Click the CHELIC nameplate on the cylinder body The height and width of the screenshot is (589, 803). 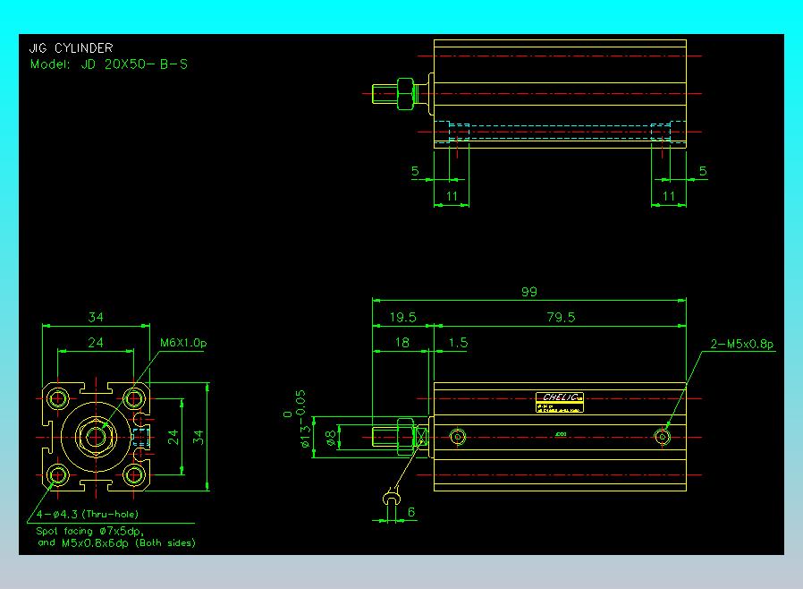tap(560, 403)
